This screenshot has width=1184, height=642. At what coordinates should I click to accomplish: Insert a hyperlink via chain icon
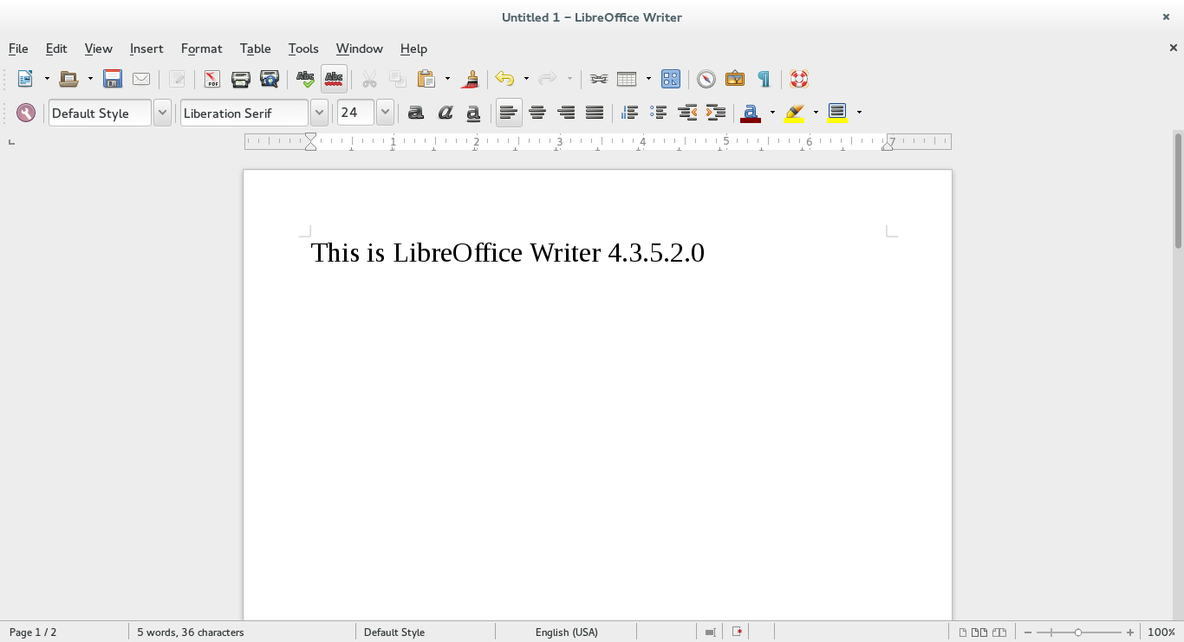[599, 79]
